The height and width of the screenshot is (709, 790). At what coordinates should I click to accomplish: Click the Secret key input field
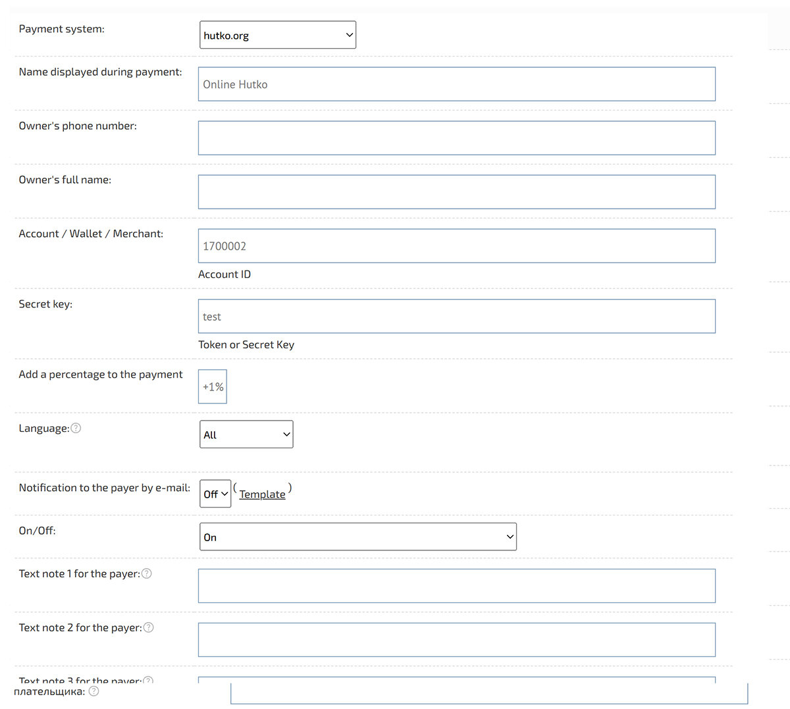tap(456, 317)
